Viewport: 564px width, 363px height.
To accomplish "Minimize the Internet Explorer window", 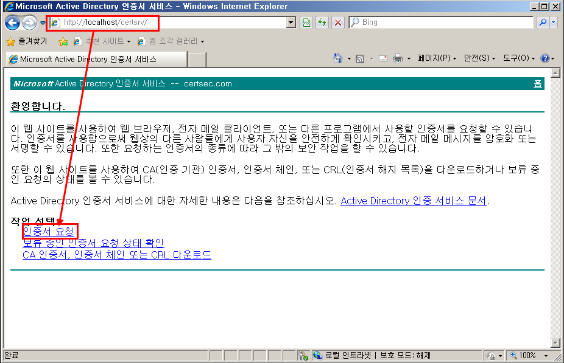I will tap(535, 7).
